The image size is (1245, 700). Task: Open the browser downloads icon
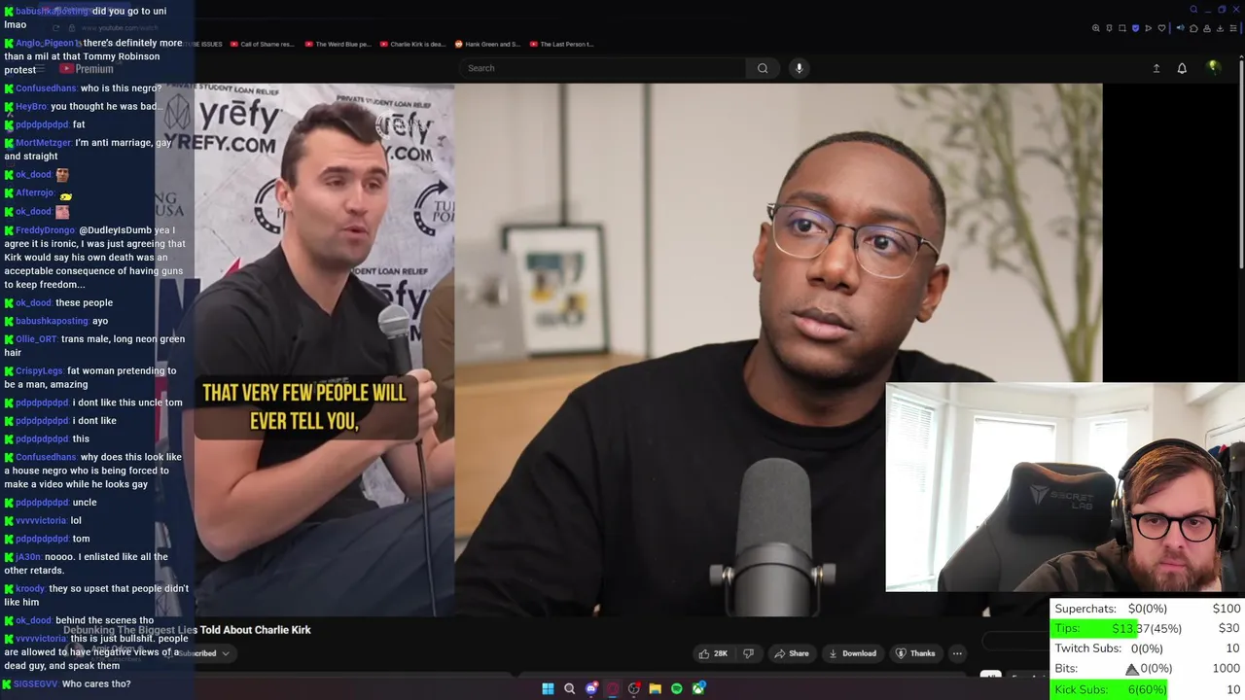(x=1220, y=28)
